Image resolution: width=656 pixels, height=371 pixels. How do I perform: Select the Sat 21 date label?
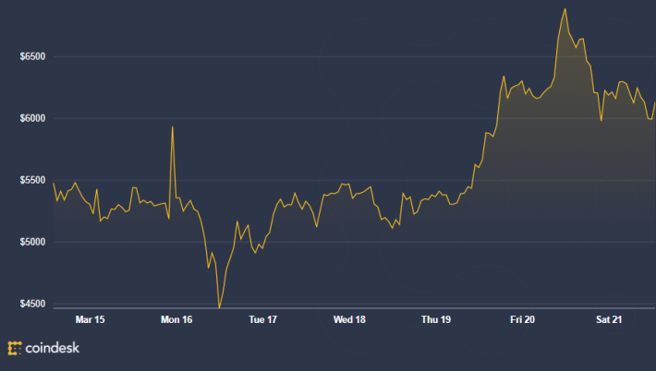[x=609, y=319]
